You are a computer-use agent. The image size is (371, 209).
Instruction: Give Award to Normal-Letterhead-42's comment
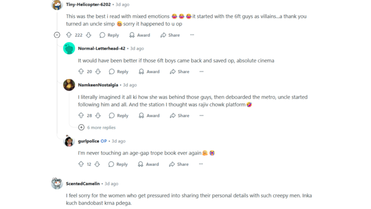[149, 72]
